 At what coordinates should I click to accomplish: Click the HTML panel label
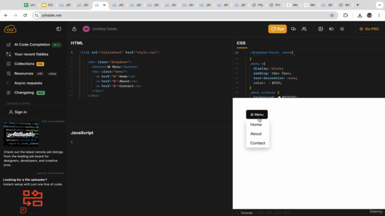point(77,43)
